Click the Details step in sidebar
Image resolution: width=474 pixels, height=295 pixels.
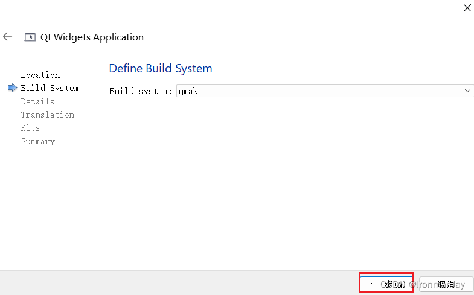[x=37, y=101]
